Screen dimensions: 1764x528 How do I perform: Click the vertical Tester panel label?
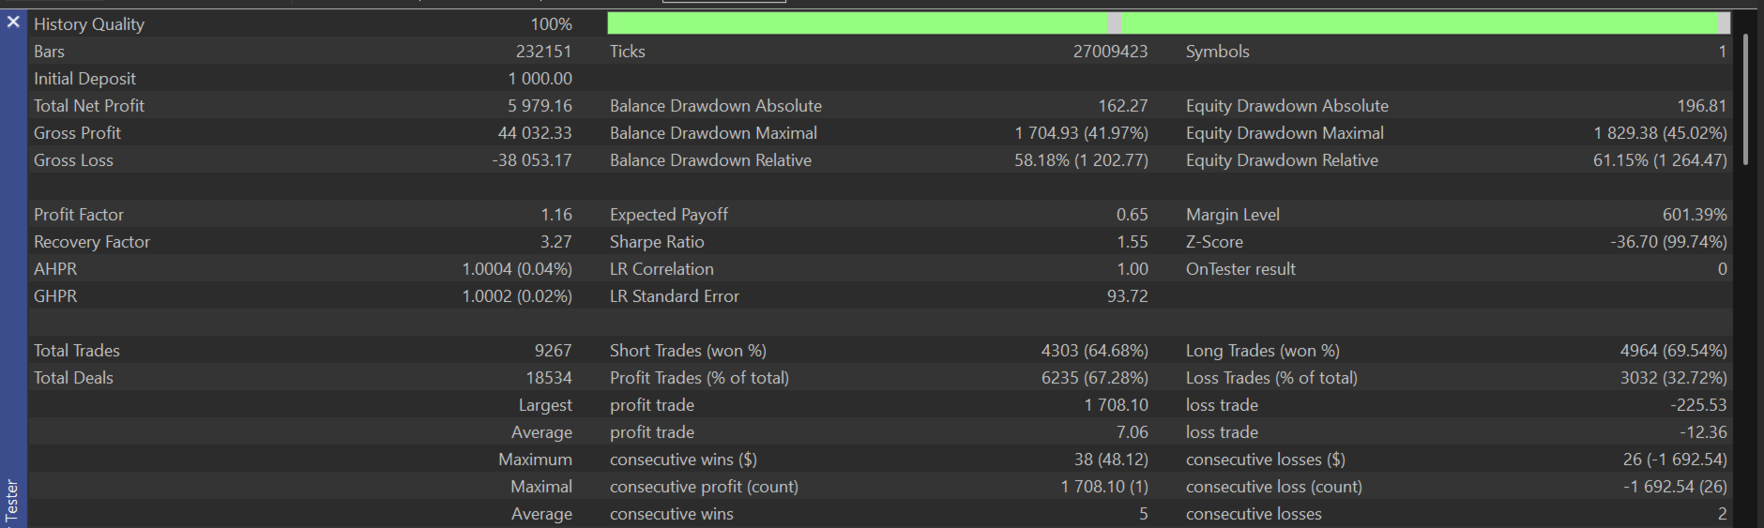[x=12, y=502]
